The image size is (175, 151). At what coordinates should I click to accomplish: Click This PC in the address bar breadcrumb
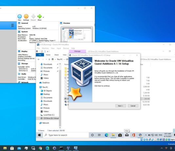[x=60, y=59]
